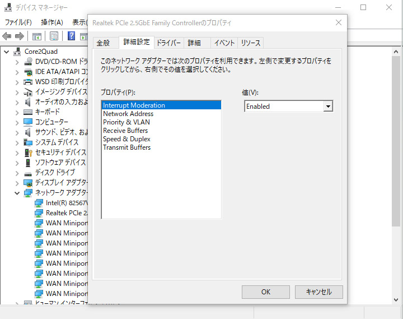Click the Intel(R) 82567 adapter icon
The width and height of the screenshot is (403, 319).
coord(39,203)
